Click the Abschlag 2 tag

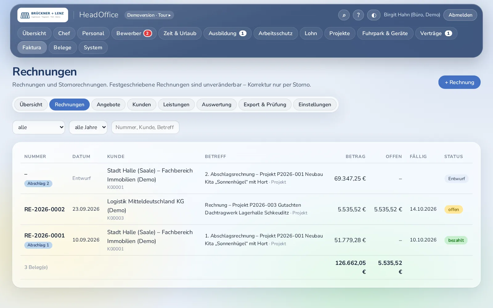(x=38, y=184)
